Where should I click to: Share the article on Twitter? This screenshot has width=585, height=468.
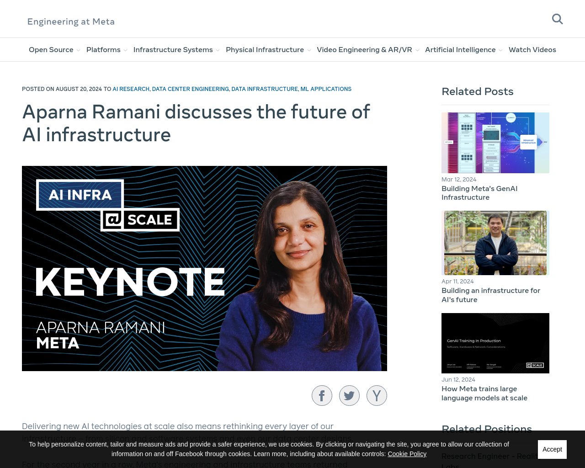[x=349, y=395]
